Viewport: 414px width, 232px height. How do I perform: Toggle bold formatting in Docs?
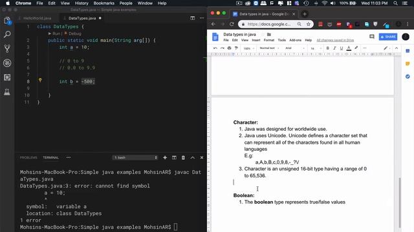coord(328,48)
